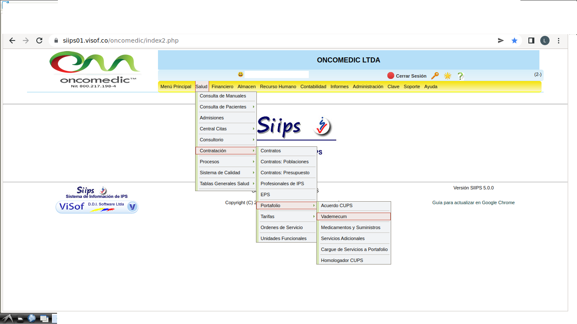Expand the Tarifas submenu
This screenshot has height=324, width=577.
[286, 216]
